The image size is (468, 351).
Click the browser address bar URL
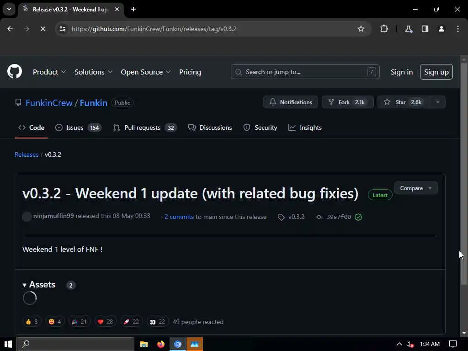tap(154, 29)
